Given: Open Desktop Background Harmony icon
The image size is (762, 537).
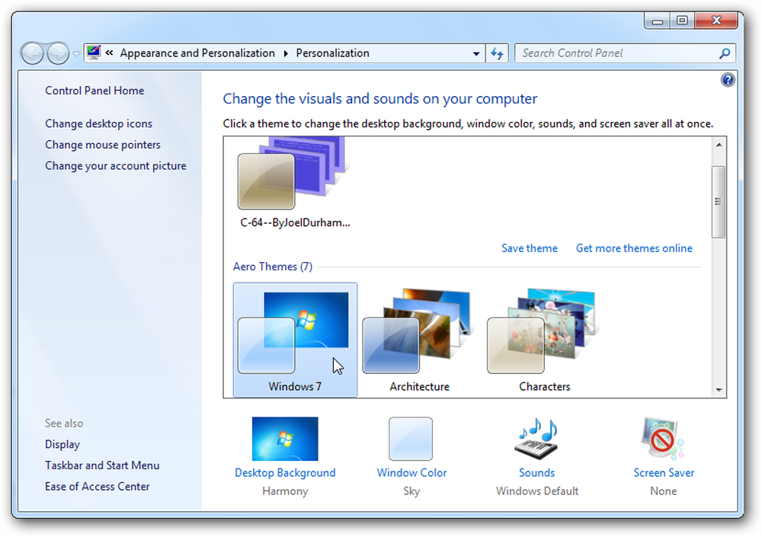Looking at the screenshot, I should (x=285, y=438).
